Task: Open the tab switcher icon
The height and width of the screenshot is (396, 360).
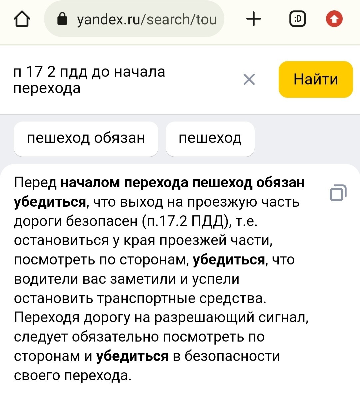Action: click(297, 19)
